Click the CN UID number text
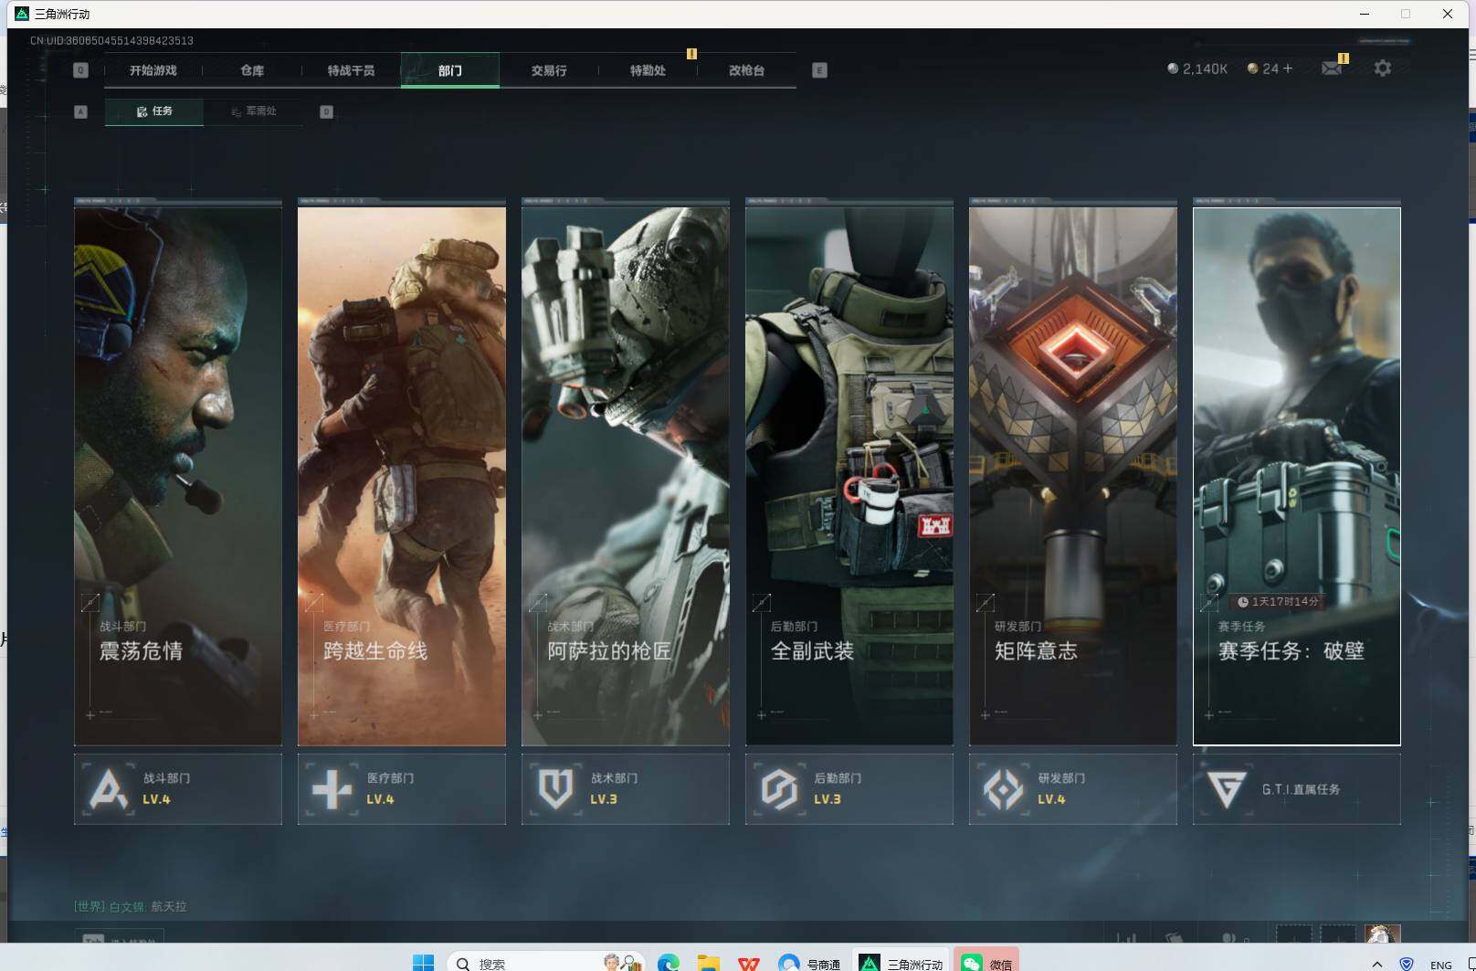Viewport: 1476px width, 971px height. [x=111, y=40]
